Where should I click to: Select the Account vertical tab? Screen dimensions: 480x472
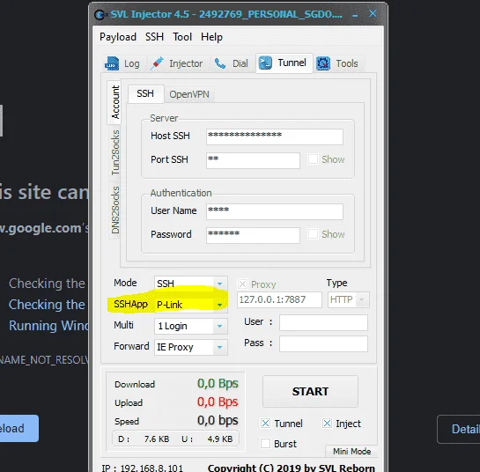point(114,102)
